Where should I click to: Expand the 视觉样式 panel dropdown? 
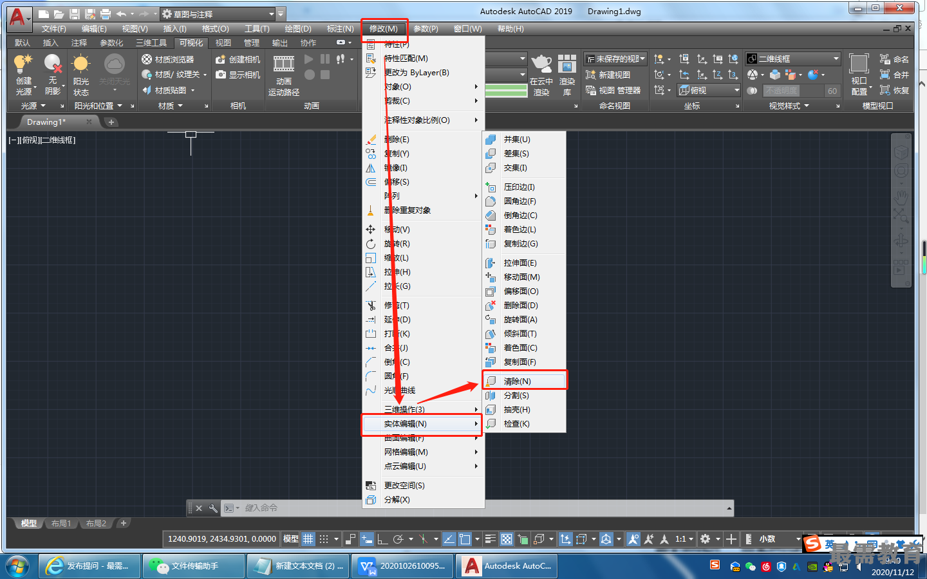click(789, 106)
